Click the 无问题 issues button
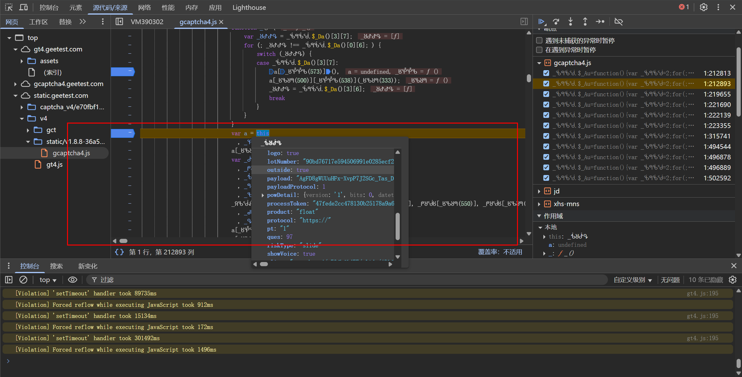The width and height of the screenshot is (742, 377). pyautogui.click(x=670, y=279)
